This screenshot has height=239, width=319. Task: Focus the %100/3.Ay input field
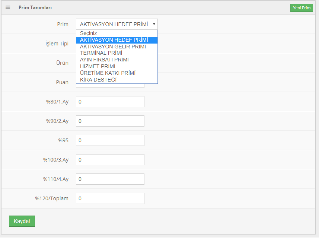[110, 160]
